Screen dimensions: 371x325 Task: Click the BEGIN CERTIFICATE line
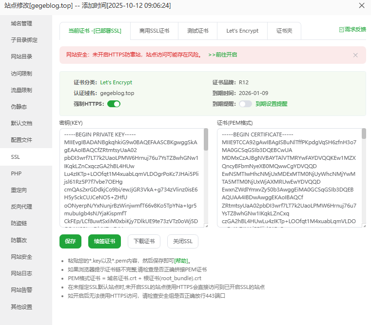point(257,134)
